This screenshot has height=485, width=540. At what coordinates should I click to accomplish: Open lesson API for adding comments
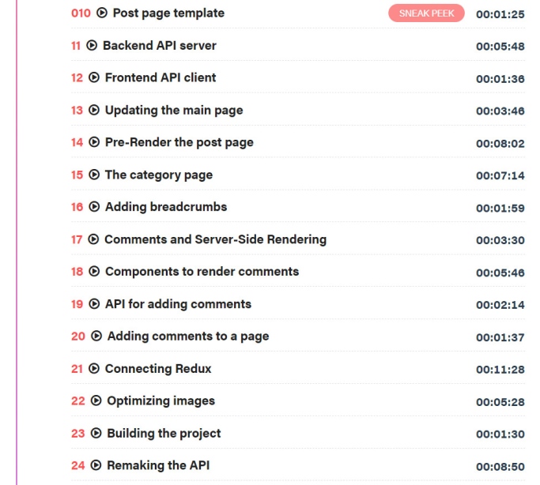[179, 304]
